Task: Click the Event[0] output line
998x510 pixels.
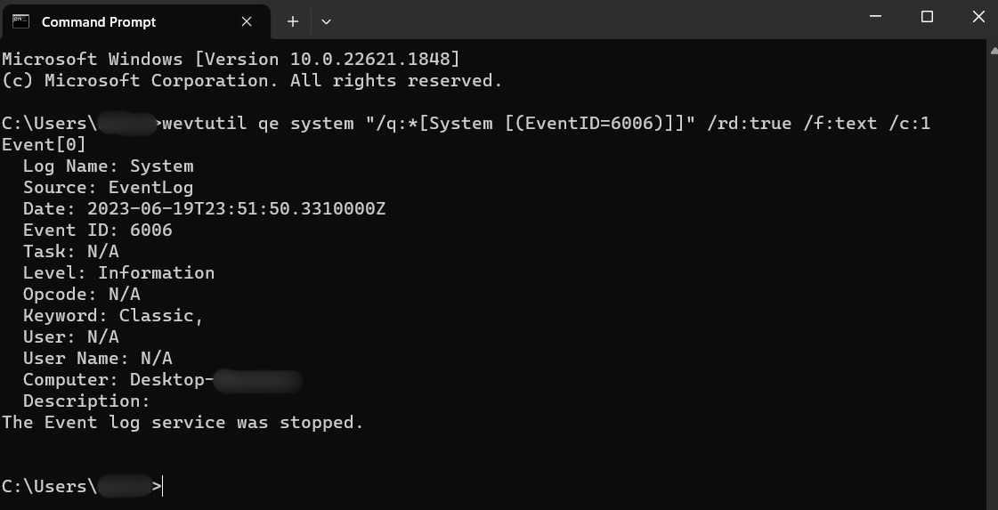Action: [x=44, y=144]
